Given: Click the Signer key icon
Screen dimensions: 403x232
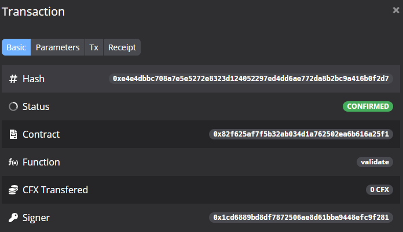Looking at the screenshot, I should click(13, 218).
